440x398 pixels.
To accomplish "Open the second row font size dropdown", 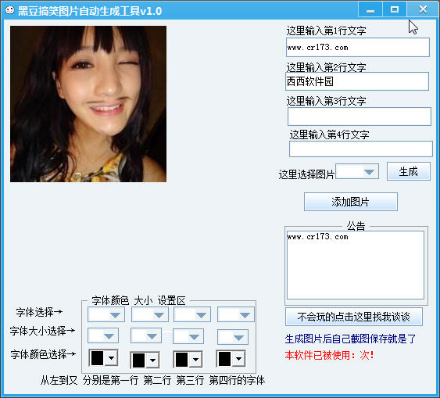I will [146, 335].
